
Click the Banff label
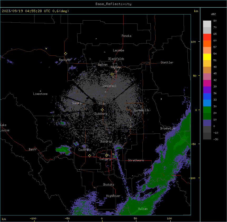[33, 149]
